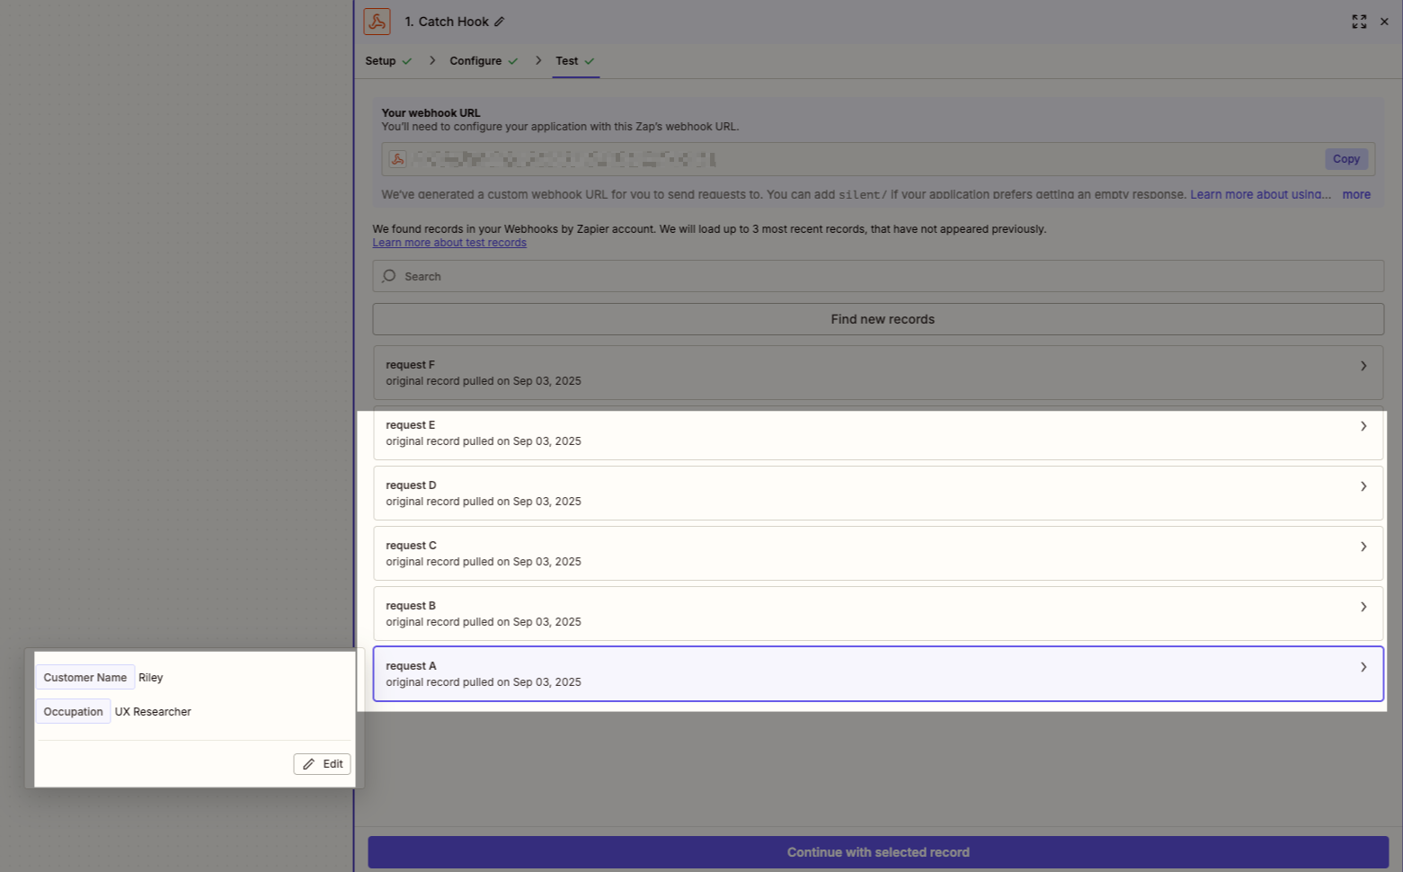Expand request F record chevron

[1363, 366]
